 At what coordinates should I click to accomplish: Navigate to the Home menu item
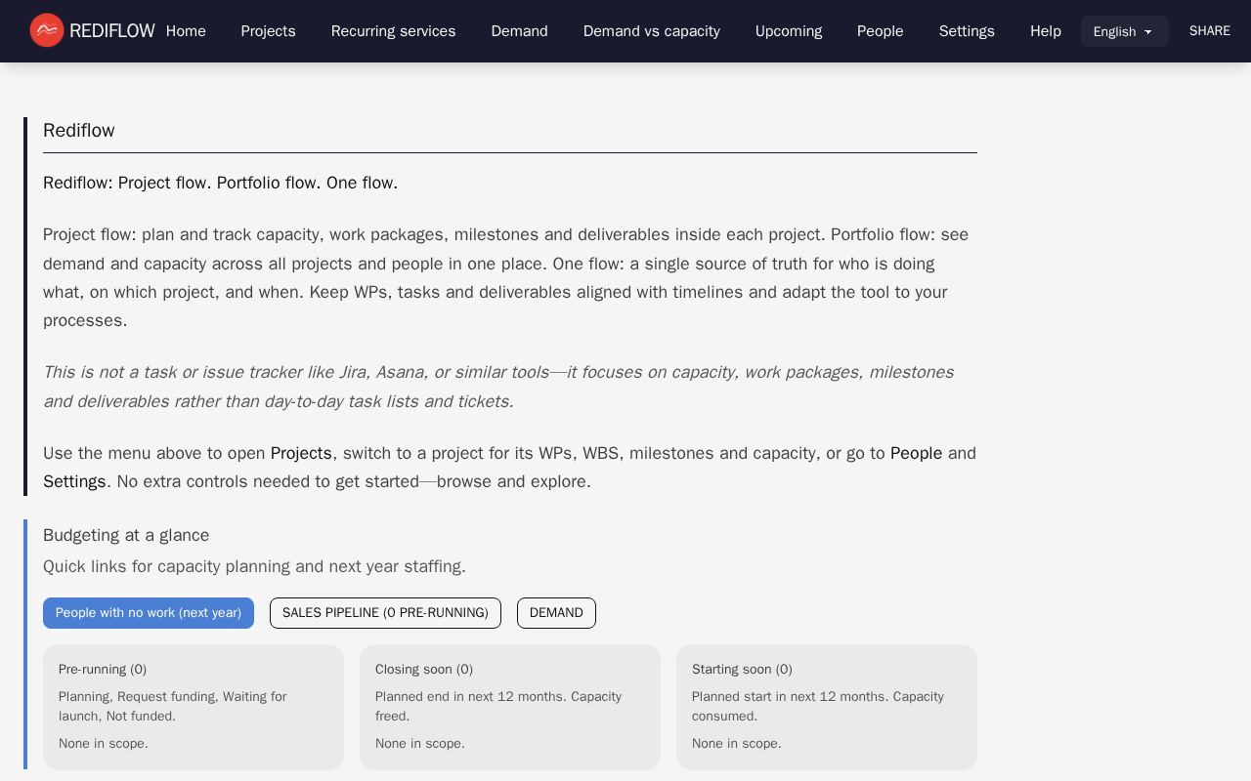coord(186,31)
